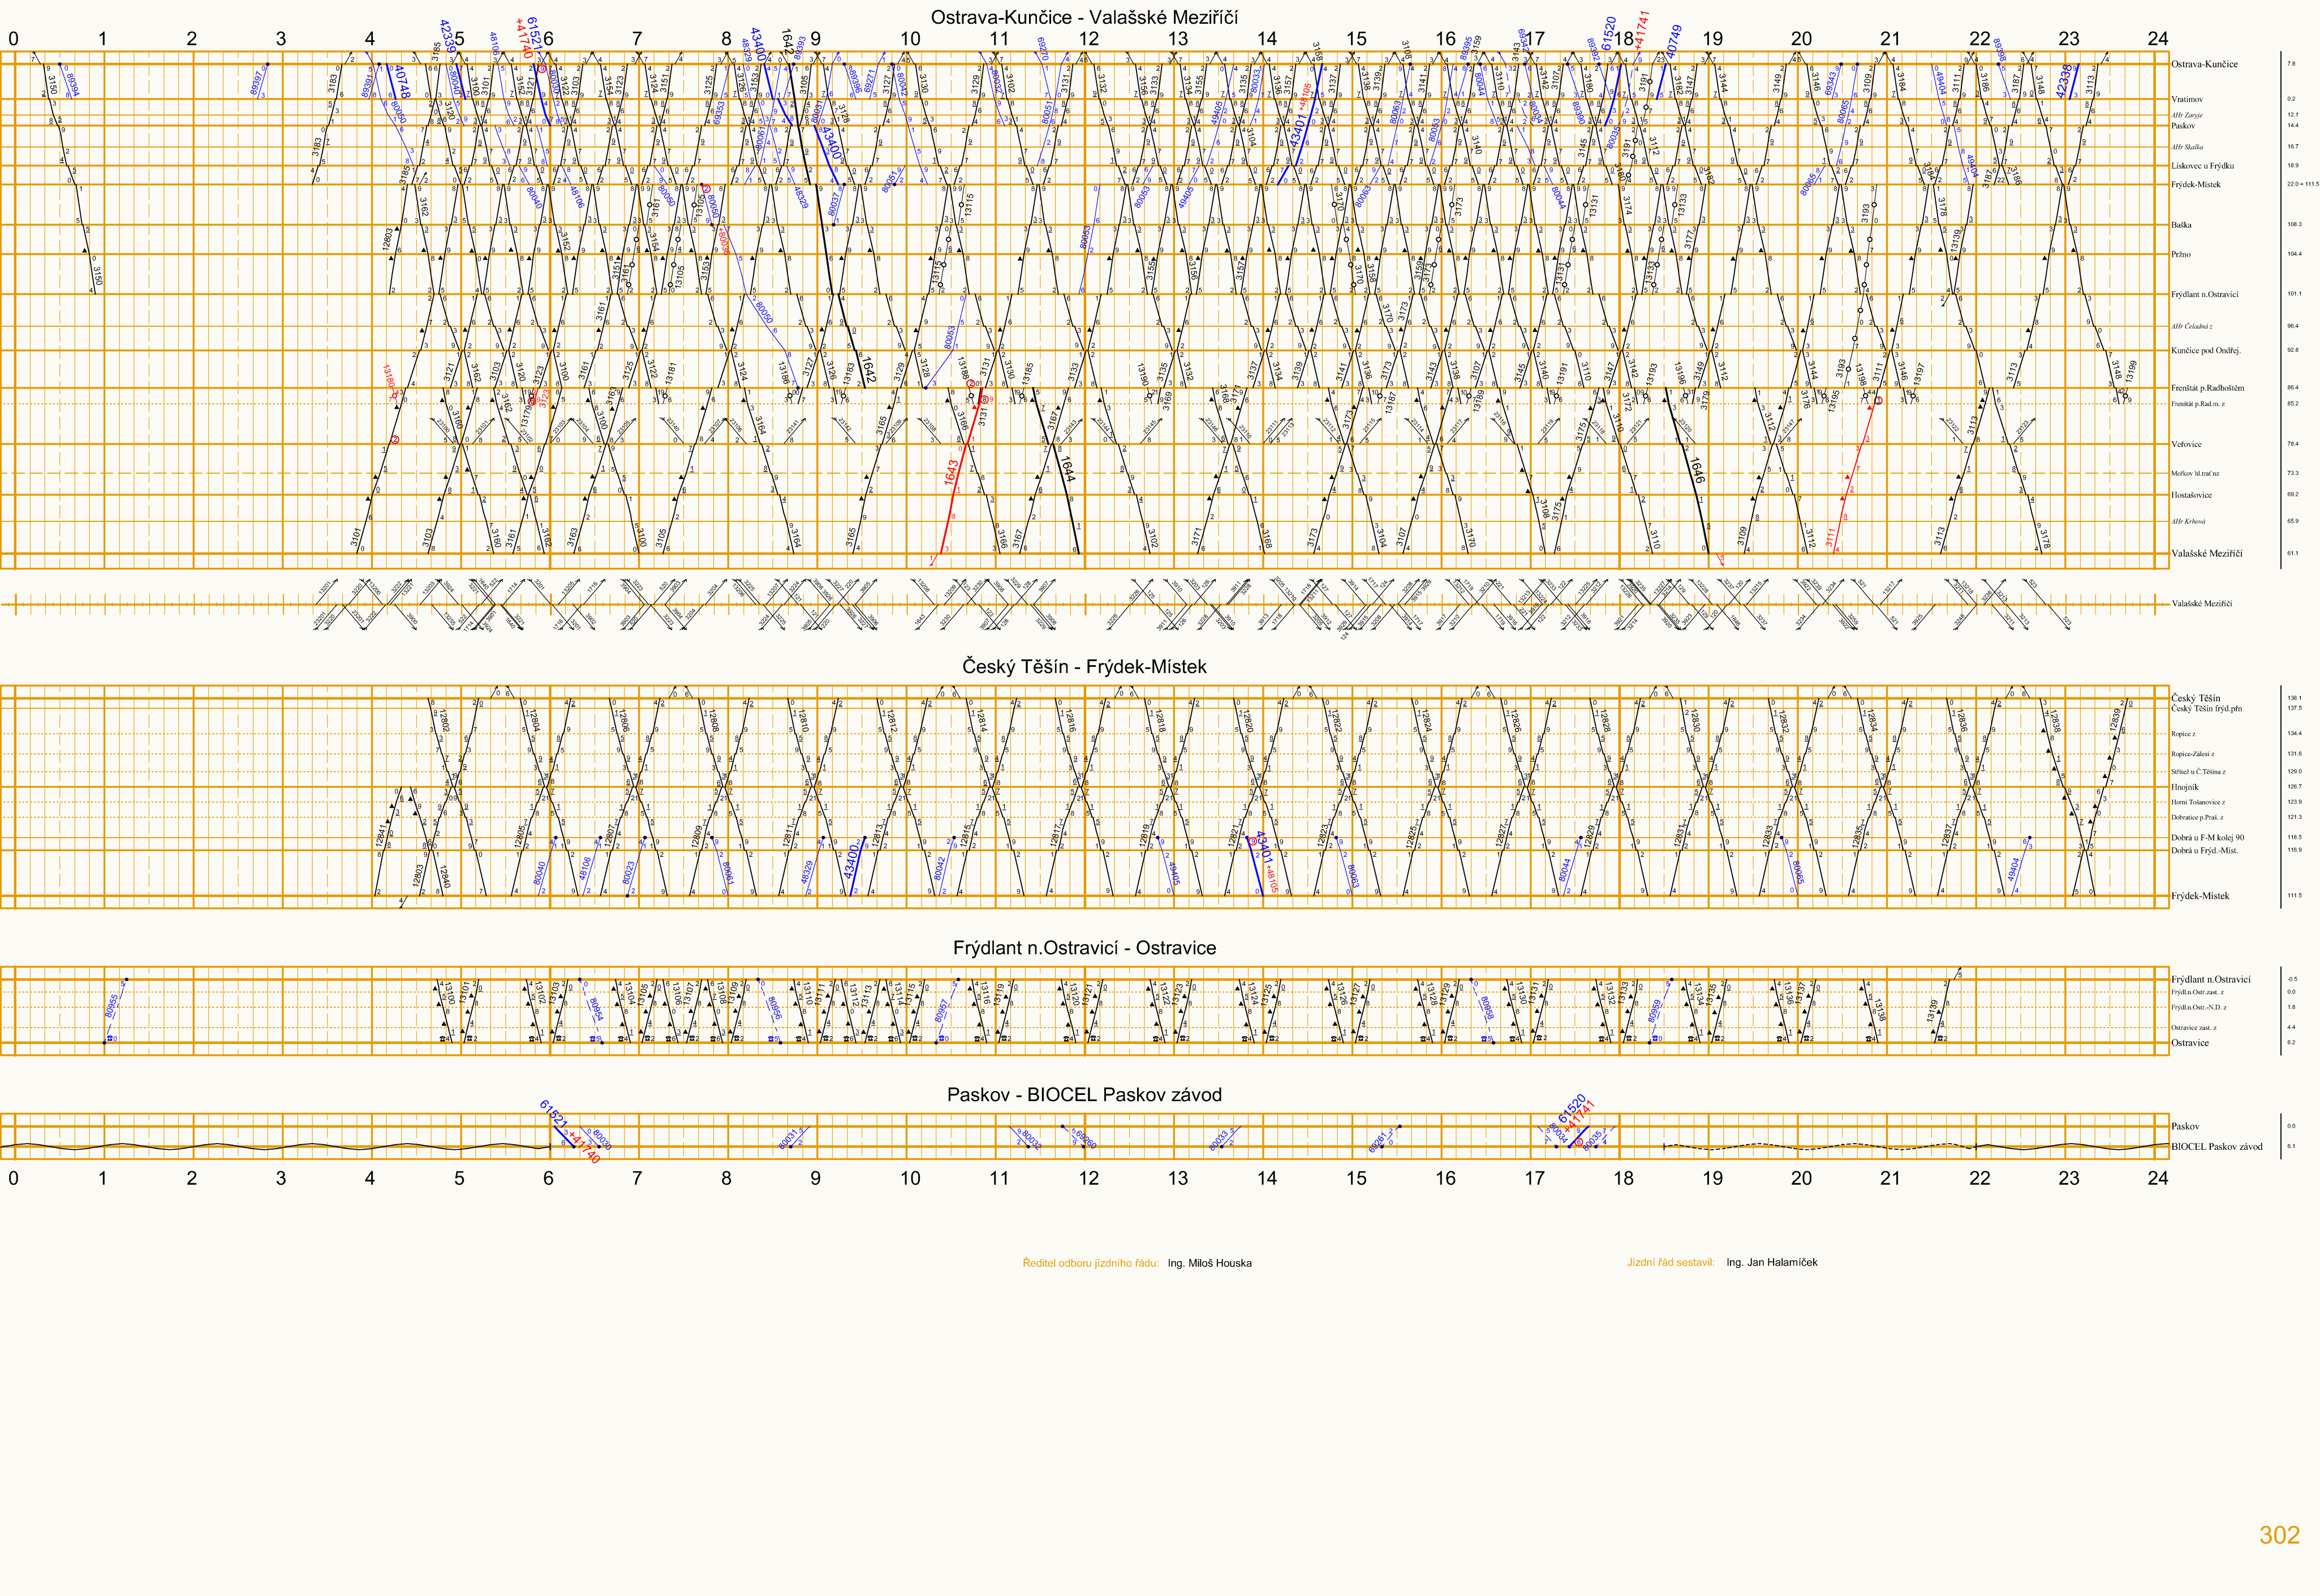2320x1596 pixels.
Task: Click the orange page number 302
Action: coord(2279,1535)
